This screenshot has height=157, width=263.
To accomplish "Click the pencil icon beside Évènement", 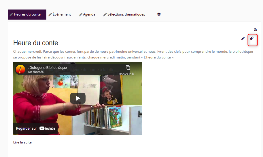I will coord(50,15).
